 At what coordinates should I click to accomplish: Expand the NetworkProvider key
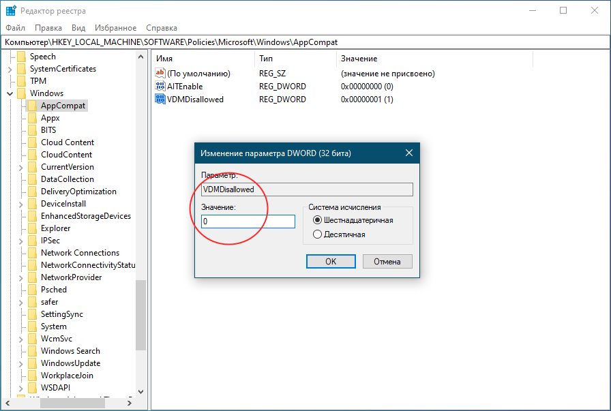(x=21, y=278)
